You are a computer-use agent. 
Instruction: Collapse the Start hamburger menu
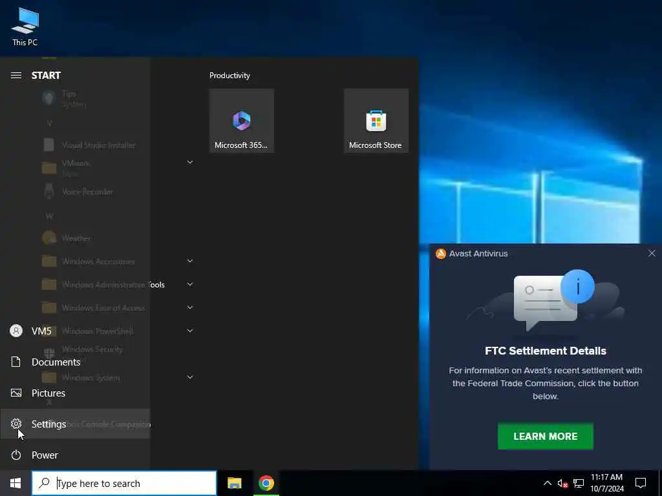tap(16, 76)
